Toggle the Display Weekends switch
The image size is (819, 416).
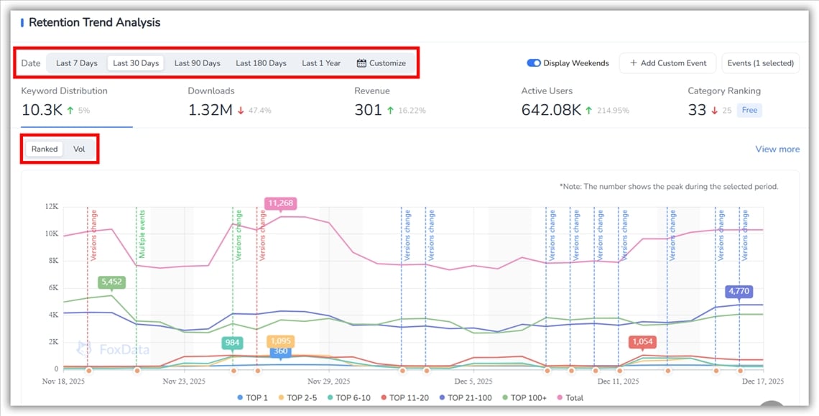[534, 63]
